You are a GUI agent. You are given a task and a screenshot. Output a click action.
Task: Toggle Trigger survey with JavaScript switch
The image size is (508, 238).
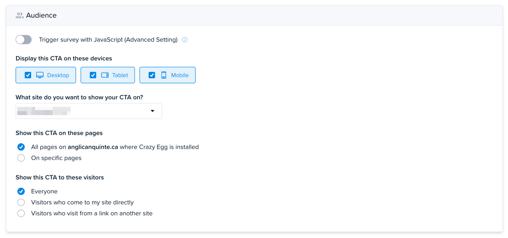(x=24, y=40)
